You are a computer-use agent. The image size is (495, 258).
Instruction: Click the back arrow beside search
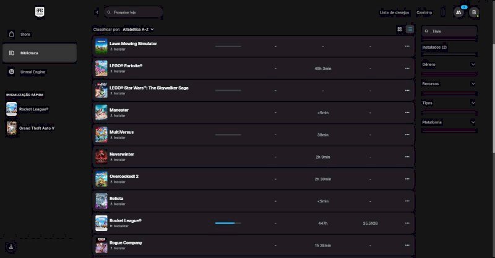pyautogui.click(x=97, y=12)
